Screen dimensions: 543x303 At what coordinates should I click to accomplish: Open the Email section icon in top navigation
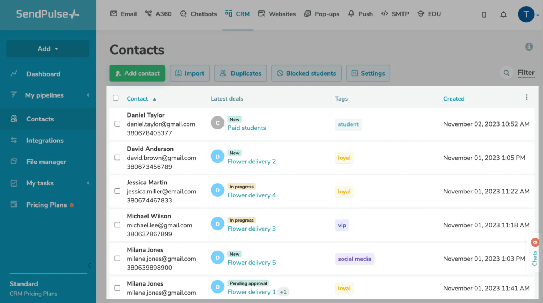click(114, 14)
